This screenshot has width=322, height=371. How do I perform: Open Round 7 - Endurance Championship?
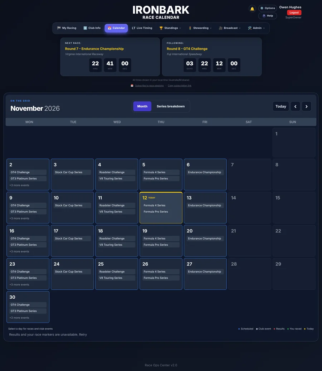[94, 49]
